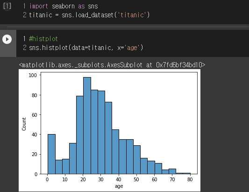
Task: Click the first histogram bar with count 40
Action: pos(51,154)
